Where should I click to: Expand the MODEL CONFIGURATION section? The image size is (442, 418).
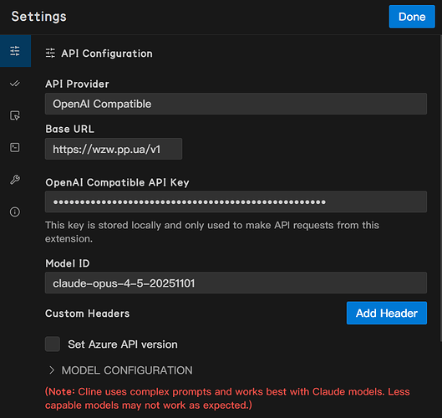pos(121,370)
